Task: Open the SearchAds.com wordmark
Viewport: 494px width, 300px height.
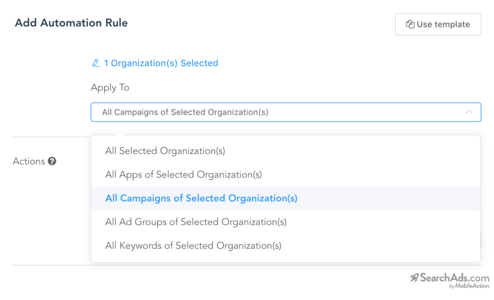Action: pyautogui.click(x=454, y=277)
